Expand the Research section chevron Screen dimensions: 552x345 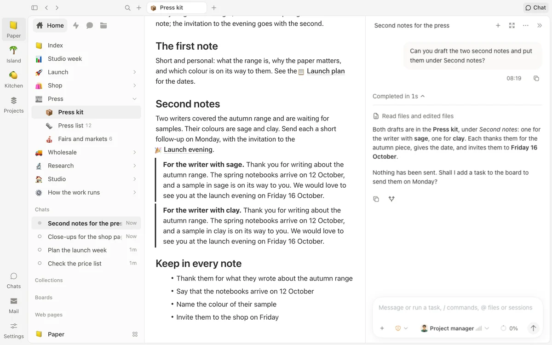click(x=134, y=166)
